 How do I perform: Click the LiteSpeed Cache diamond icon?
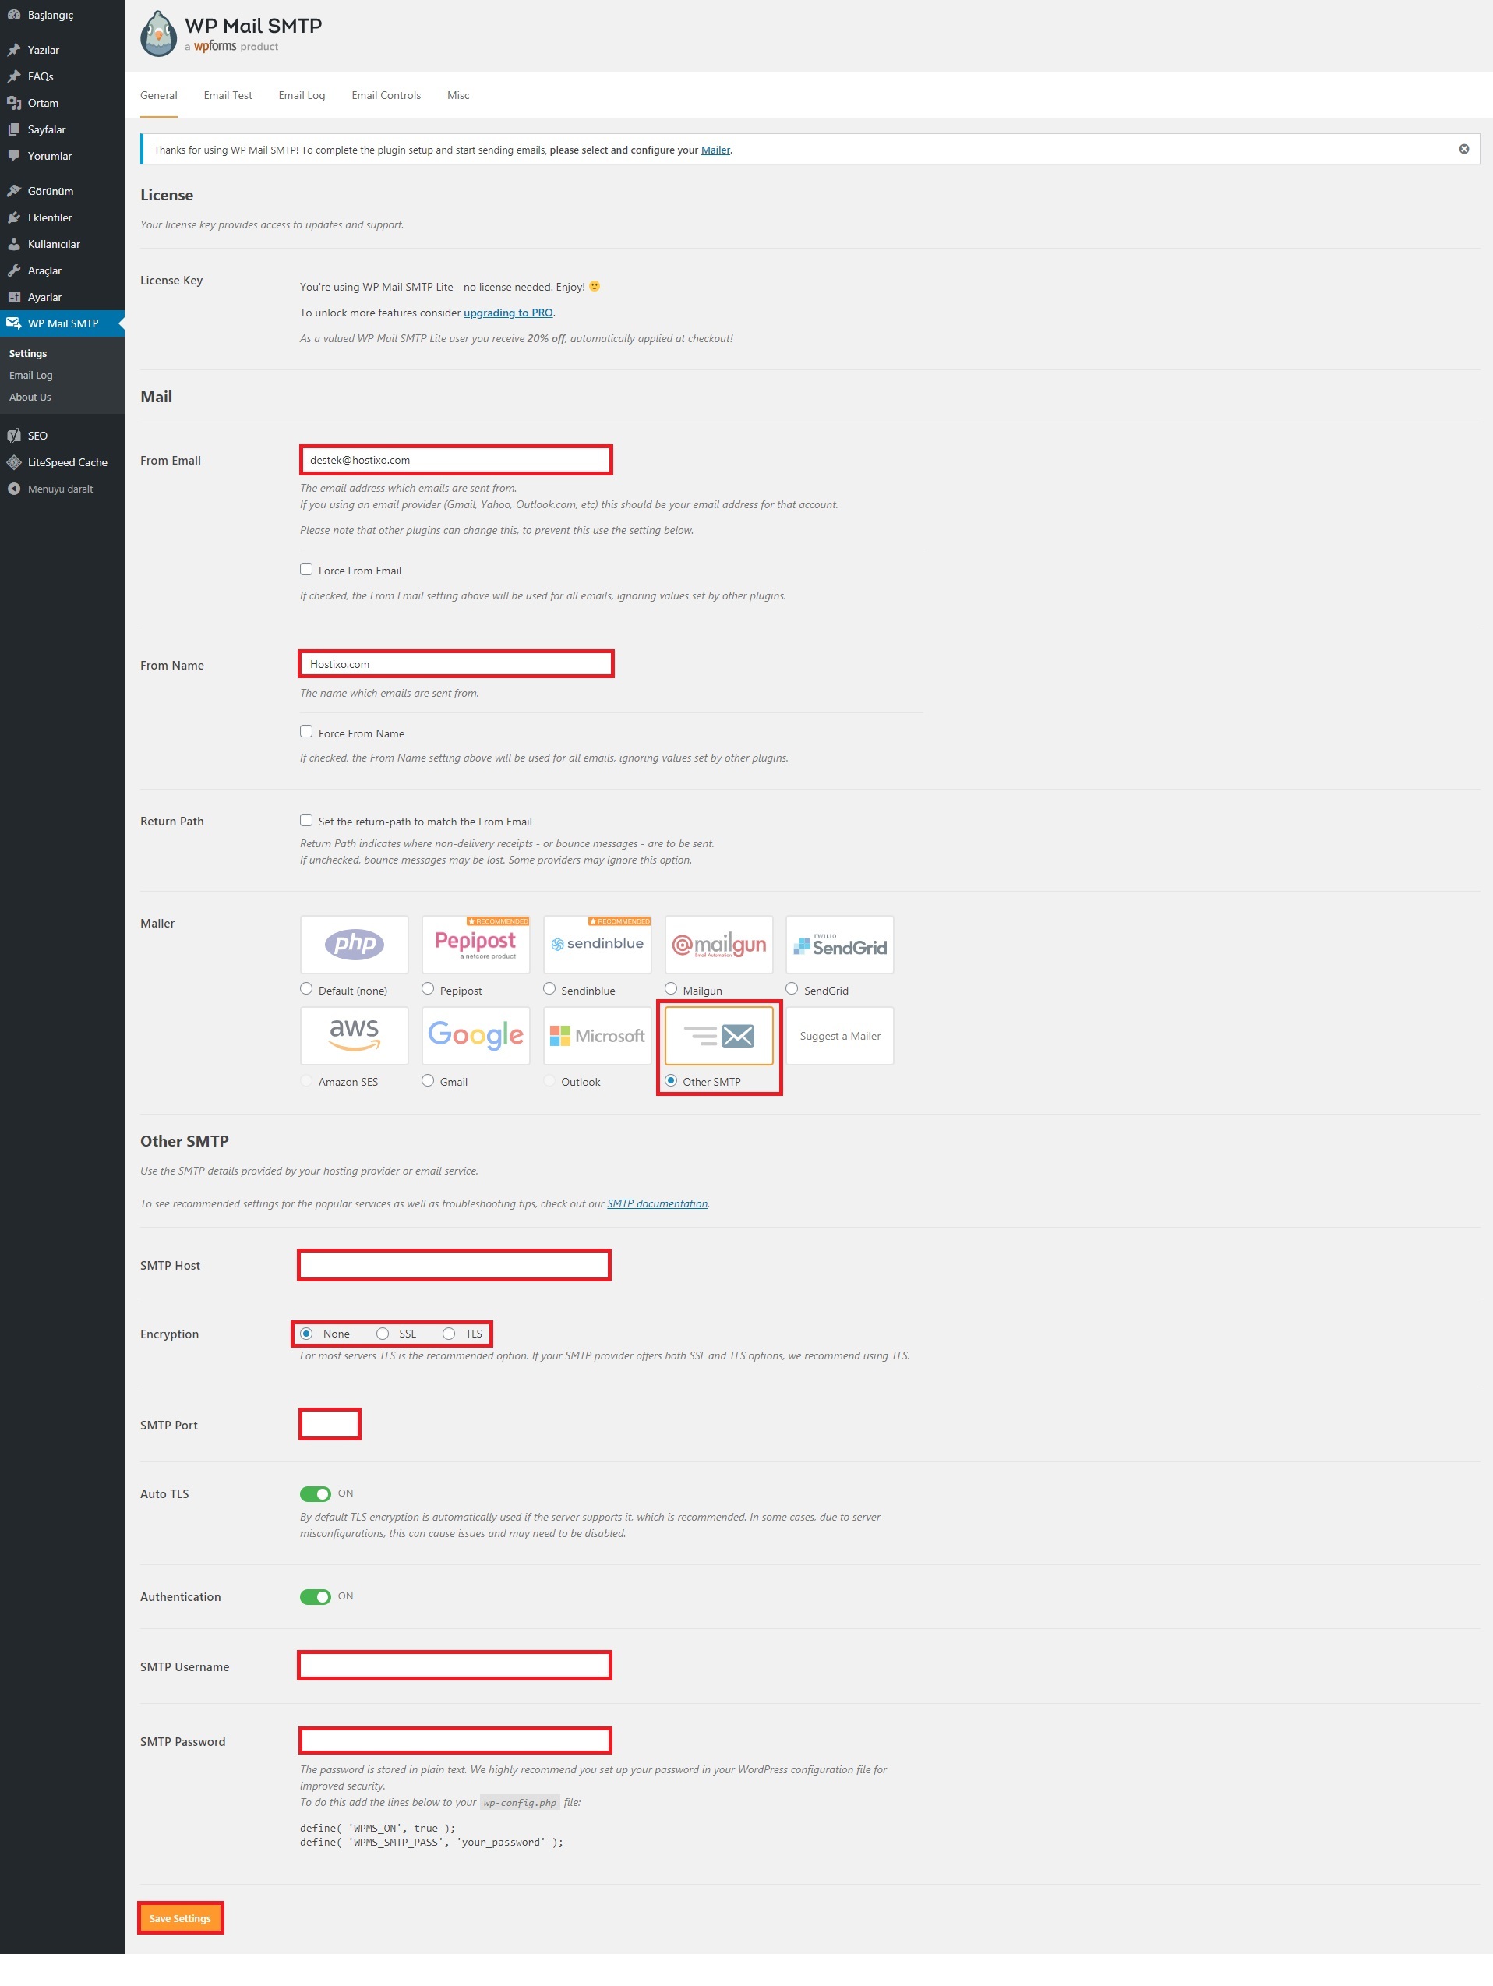click(x=13, y=462)
